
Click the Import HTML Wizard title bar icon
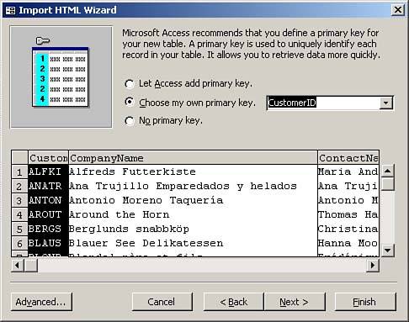11,10
